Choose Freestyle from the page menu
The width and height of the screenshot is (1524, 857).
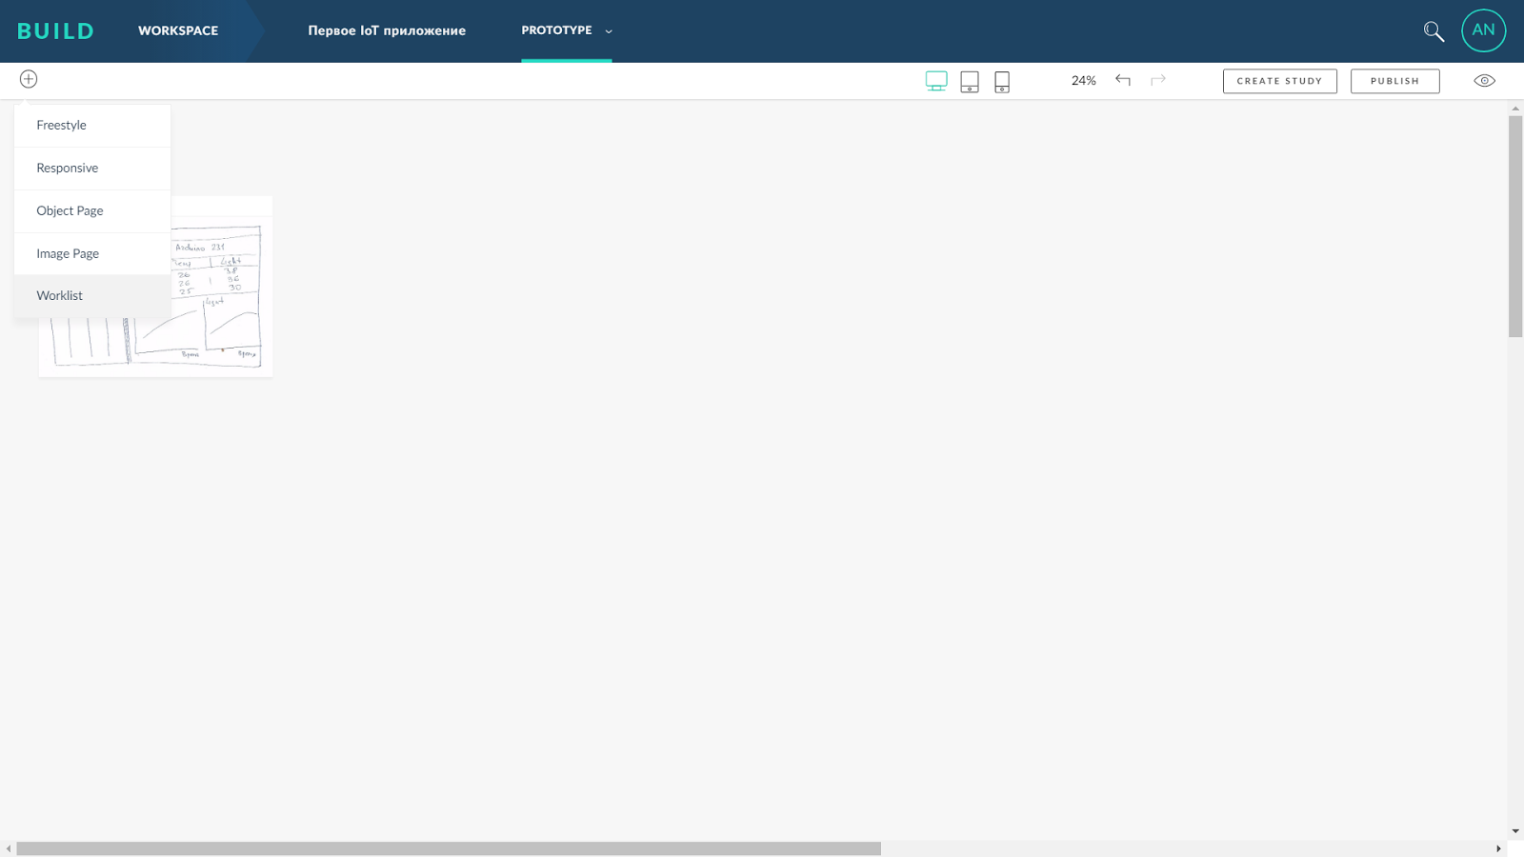click(61, 125)
